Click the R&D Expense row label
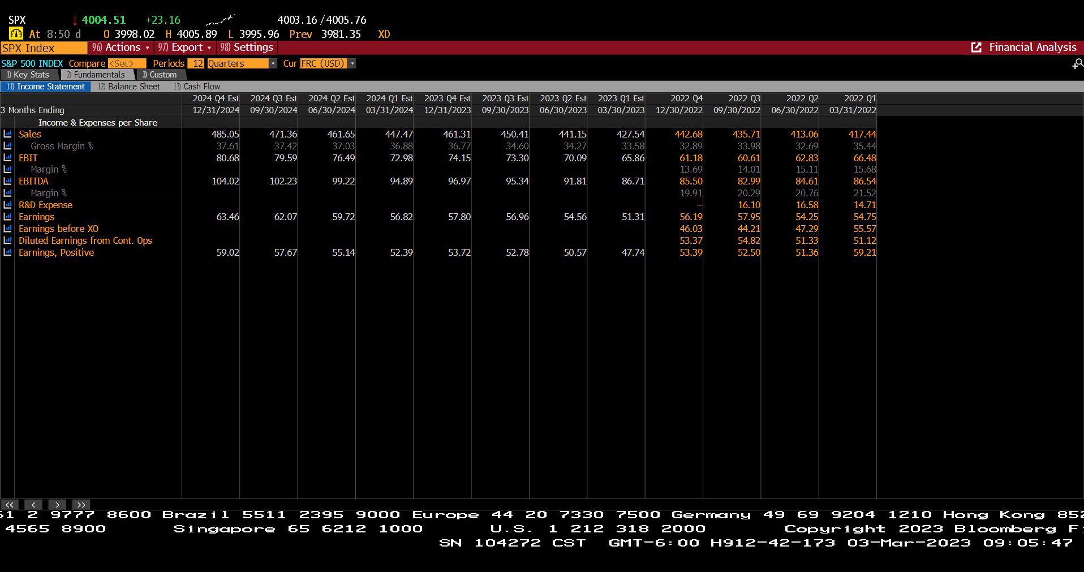 [45, 205]
